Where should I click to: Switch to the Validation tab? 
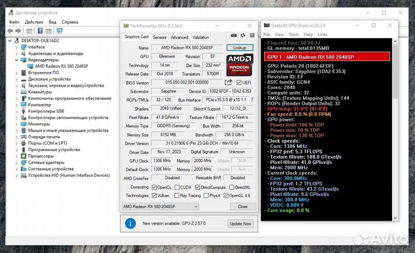[x=201, y=37]
